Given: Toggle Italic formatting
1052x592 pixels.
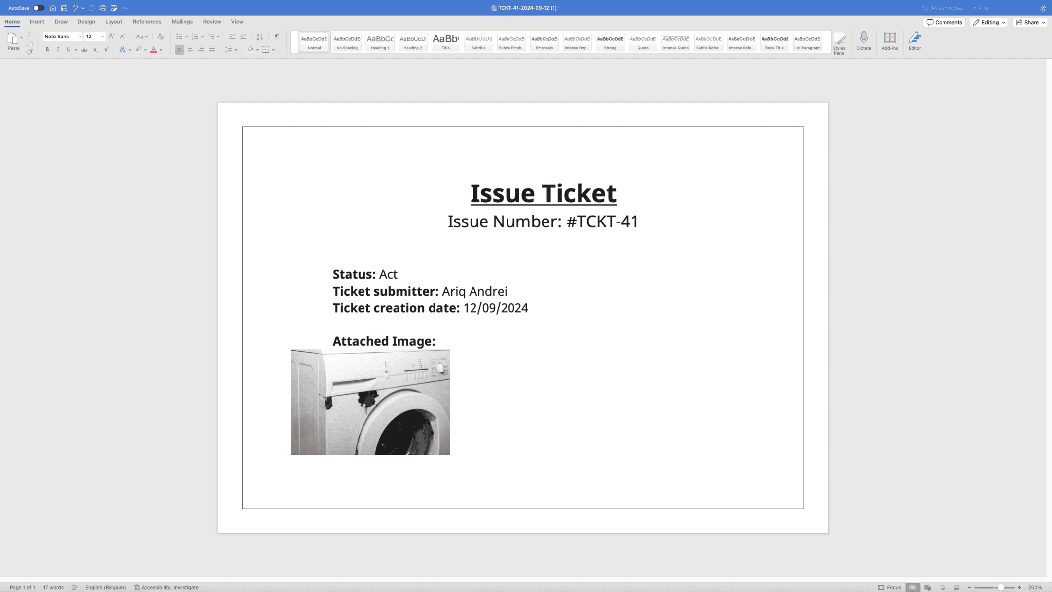Looking at the screenshot, I should point(58,50).
